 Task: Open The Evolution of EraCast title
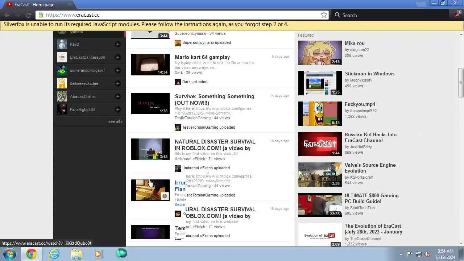point(373,229)
